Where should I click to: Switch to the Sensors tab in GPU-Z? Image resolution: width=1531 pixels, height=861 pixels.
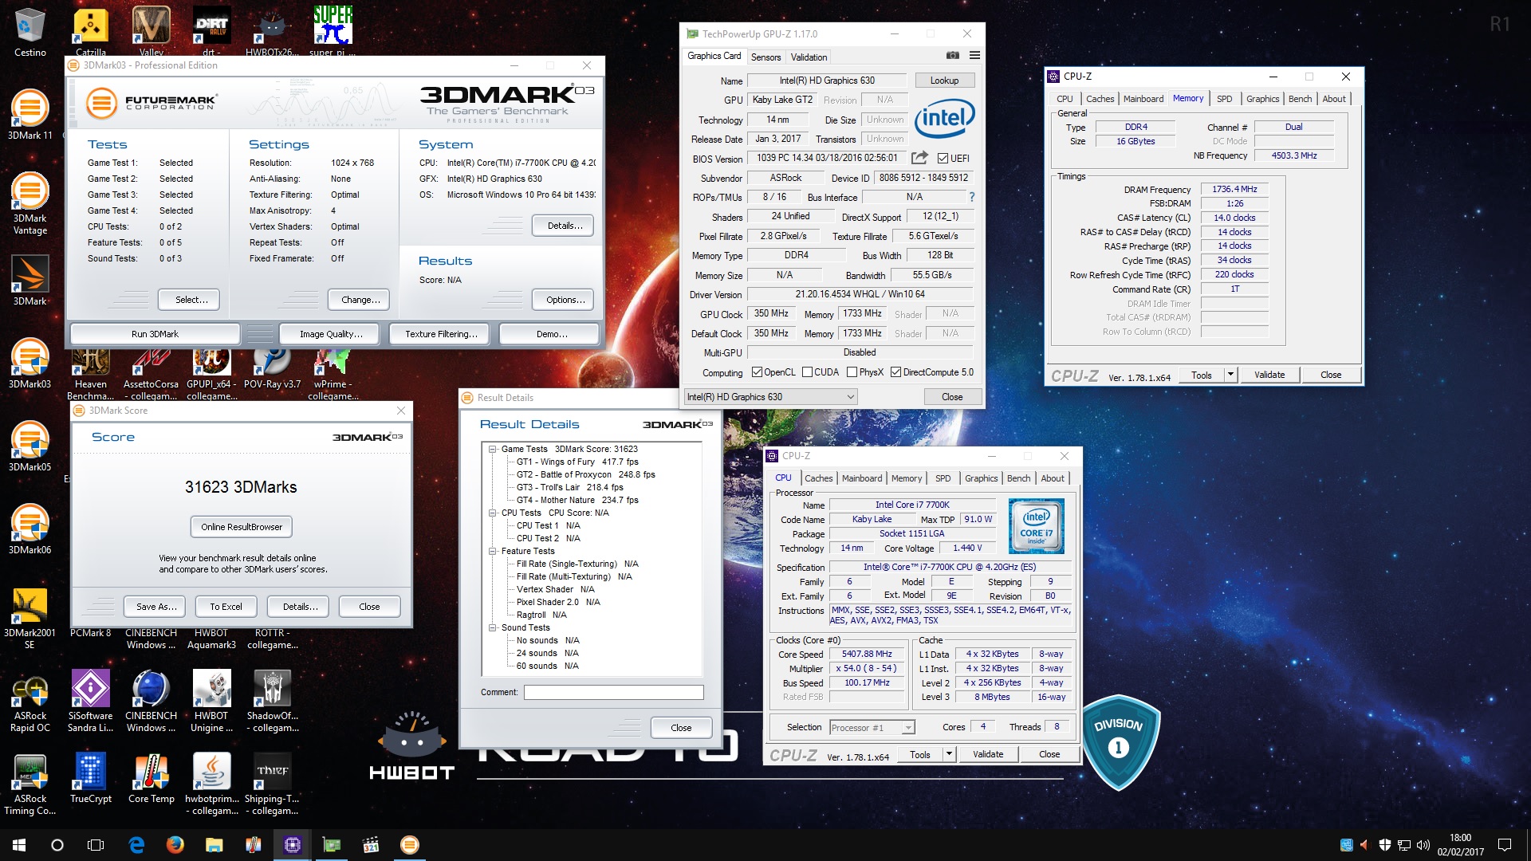click(x=765, y=57)
